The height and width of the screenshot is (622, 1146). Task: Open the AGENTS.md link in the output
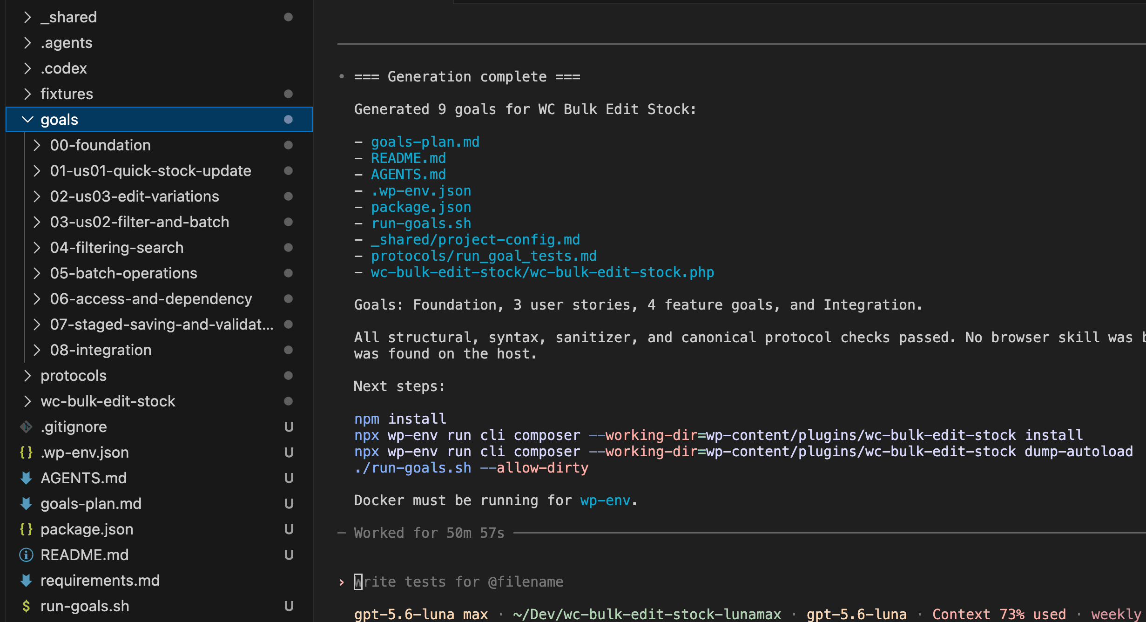point(408,175)
